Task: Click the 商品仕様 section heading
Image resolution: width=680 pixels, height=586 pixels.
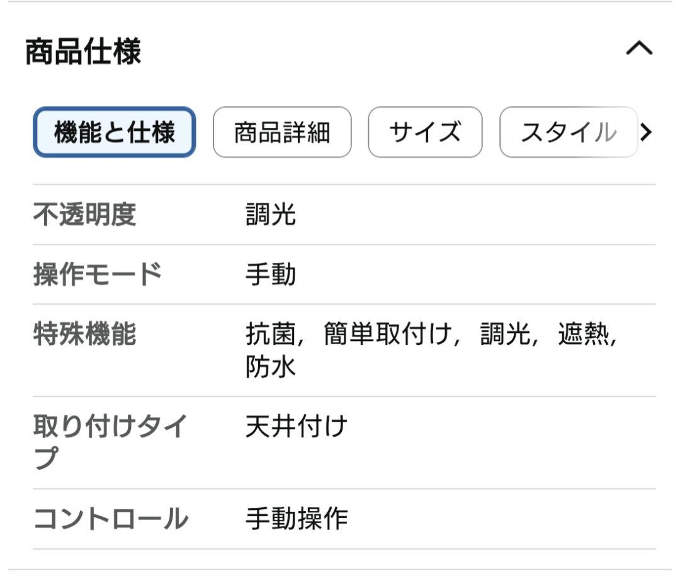Action: 83,52
